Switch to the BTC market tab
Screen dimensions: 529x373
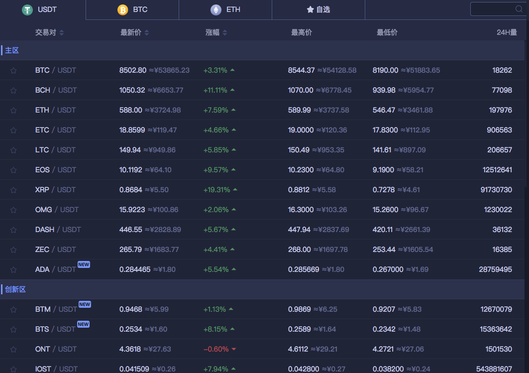click(x=132, y=10)
